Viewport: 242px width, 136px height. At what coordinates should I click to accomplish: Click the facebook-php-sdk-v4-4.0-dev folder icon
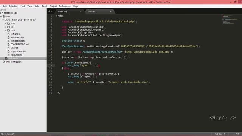click(x=6, y=20)
